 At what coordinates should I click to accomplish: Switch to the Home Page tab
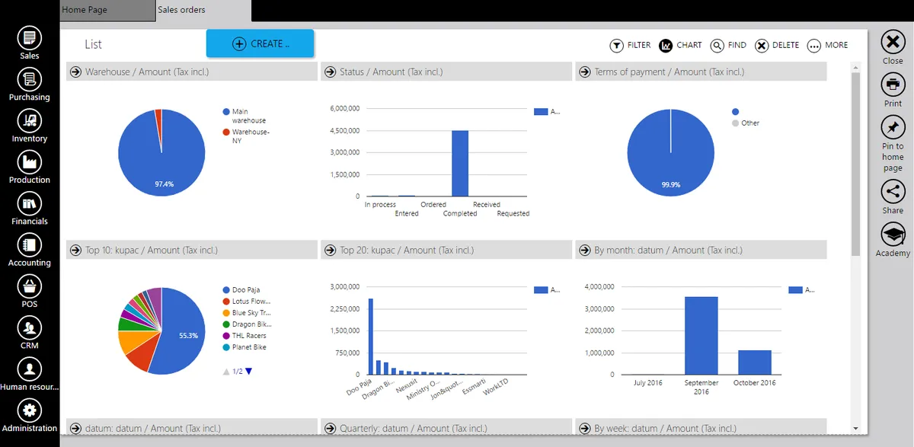(x=107, y=11)
